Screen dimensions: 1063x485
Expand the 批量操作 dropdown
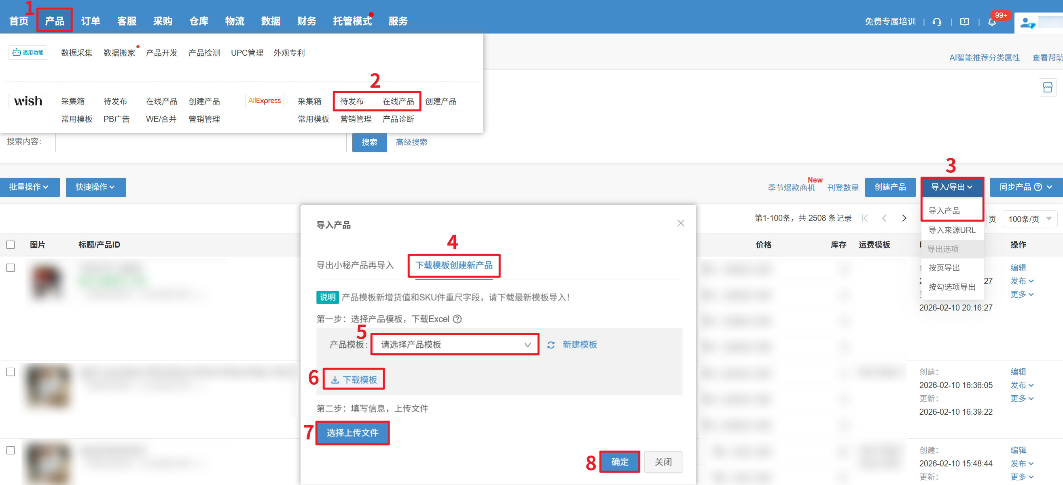tap(29, 187)
